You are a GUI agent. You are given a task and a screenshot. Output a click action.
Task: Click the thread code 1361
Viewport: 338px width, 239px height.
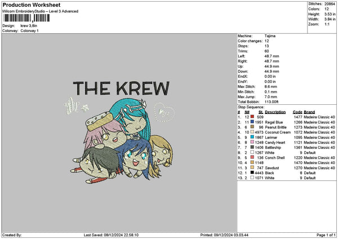click(298, 148)
